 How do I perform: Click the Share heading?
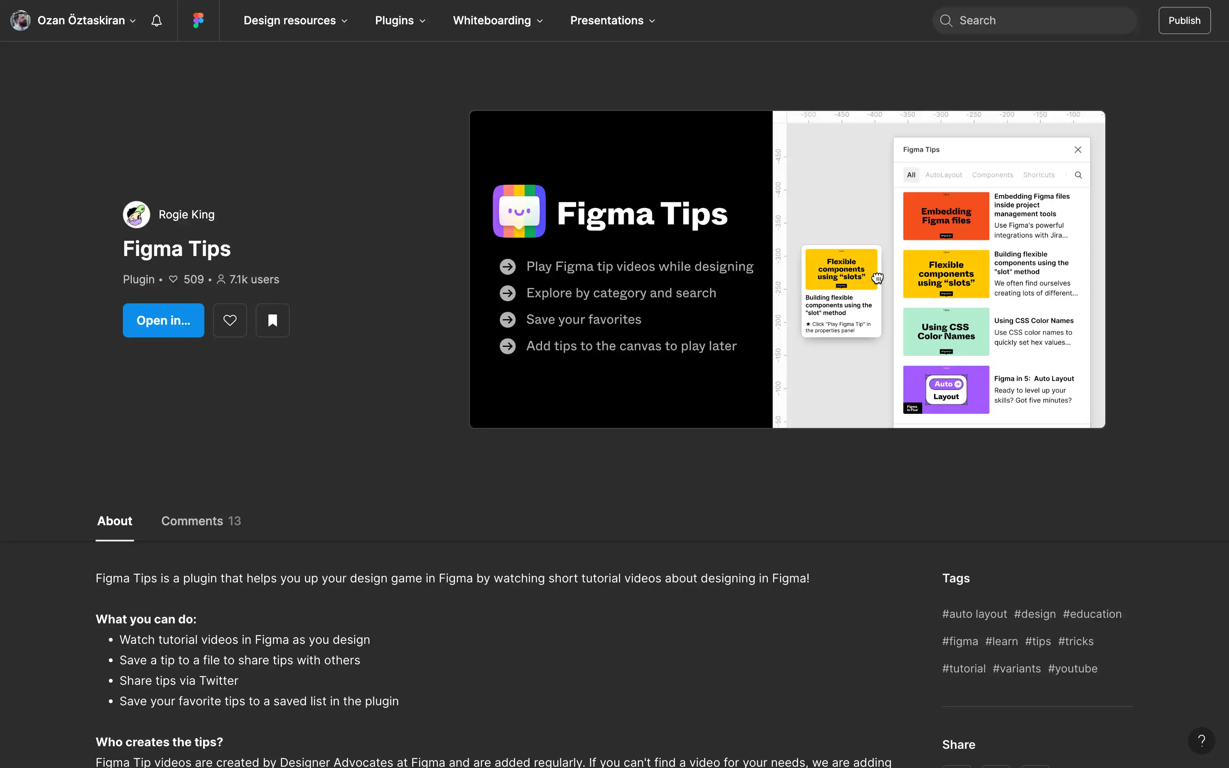point(958,745)
